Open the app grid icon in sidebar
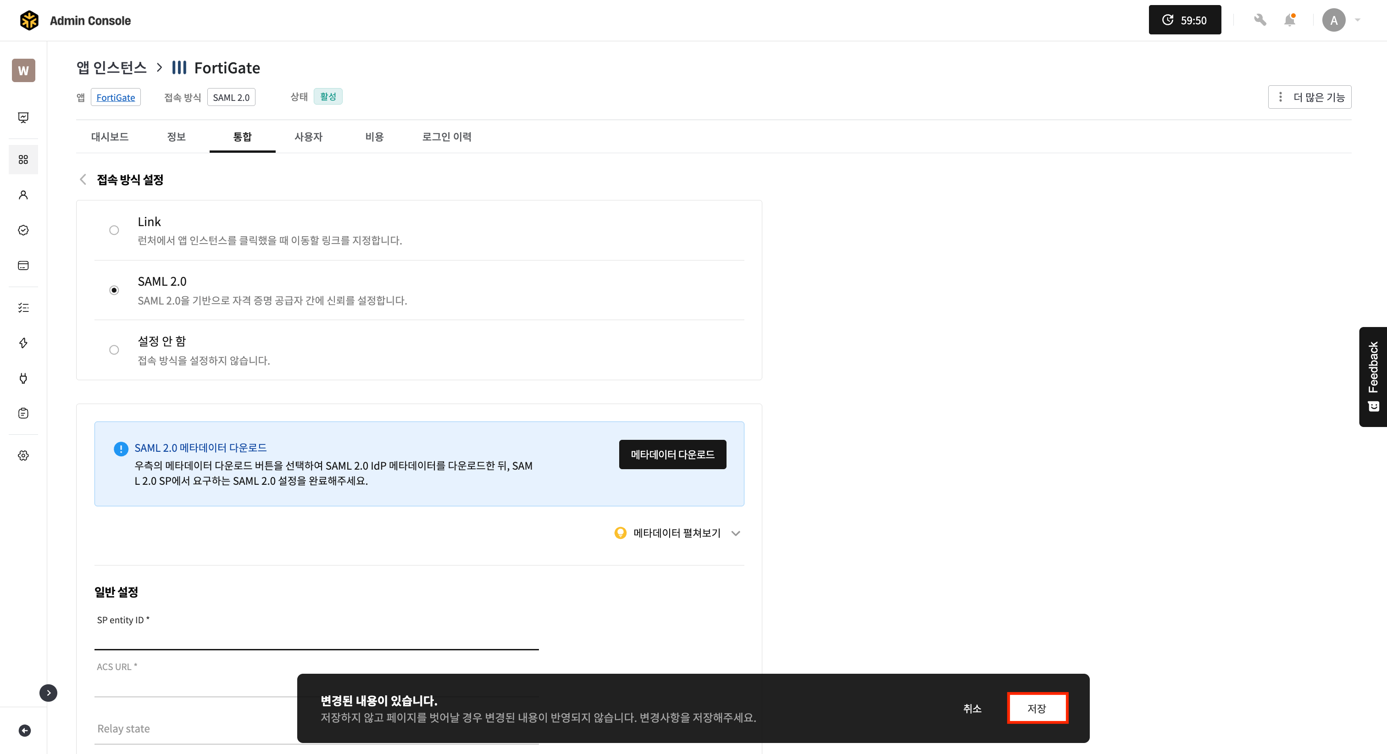This screenshot has width=1387, height=754. [x=23, y=160]
